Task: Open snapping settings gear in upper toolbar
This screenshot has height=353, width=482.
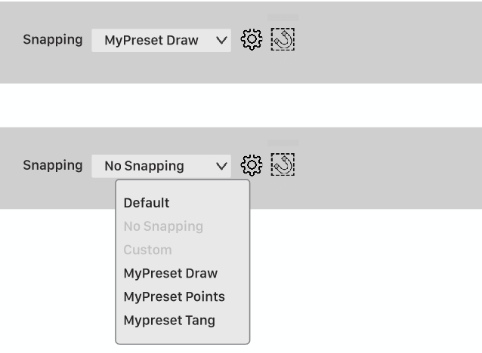Action: (x=252, y=39)
